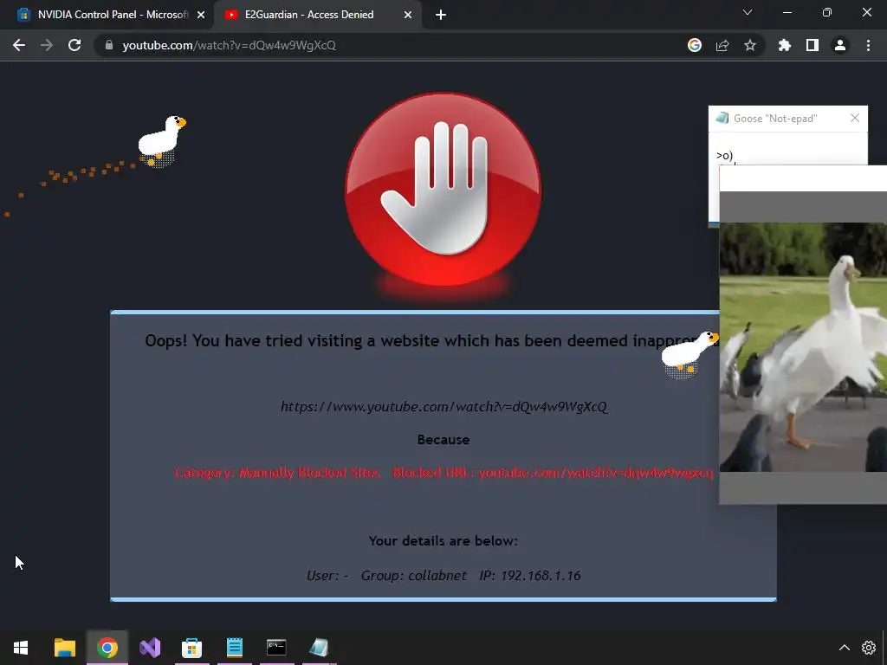Click the red Category Manually Blocked Sites text
The height and width of the screenshot is (665, 887).
[277, 473]
